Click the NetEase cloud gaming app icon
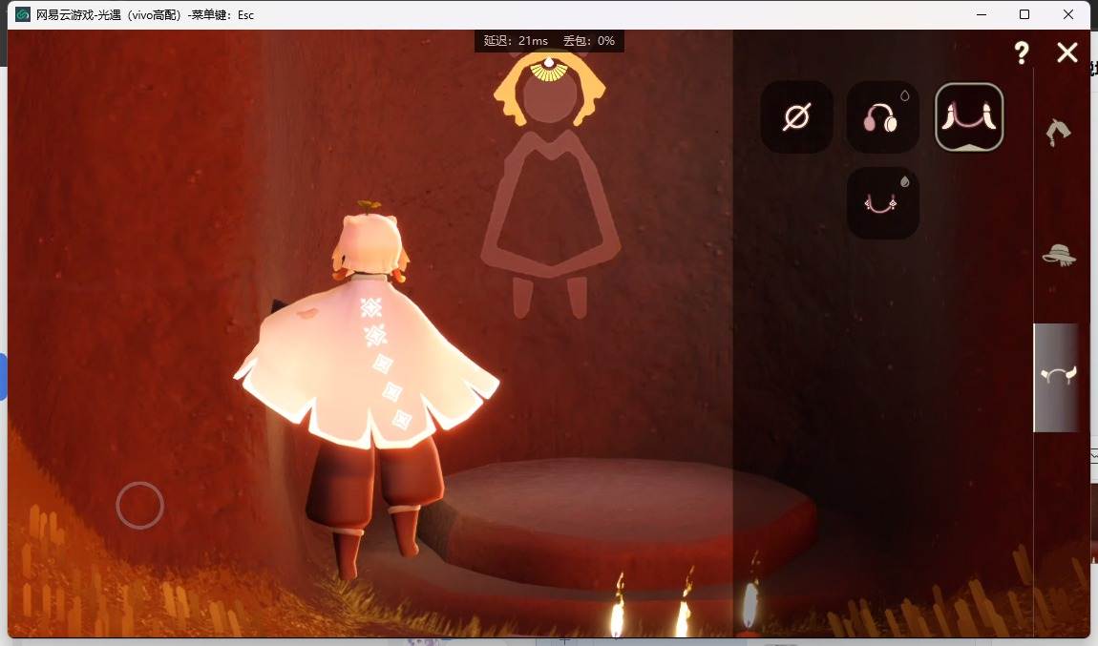The image size is (1098, 646). pos(22,14)
